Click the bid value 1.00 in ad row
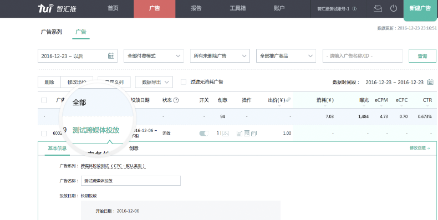Viewport: 438px width, 220px height. coord(287,133)
